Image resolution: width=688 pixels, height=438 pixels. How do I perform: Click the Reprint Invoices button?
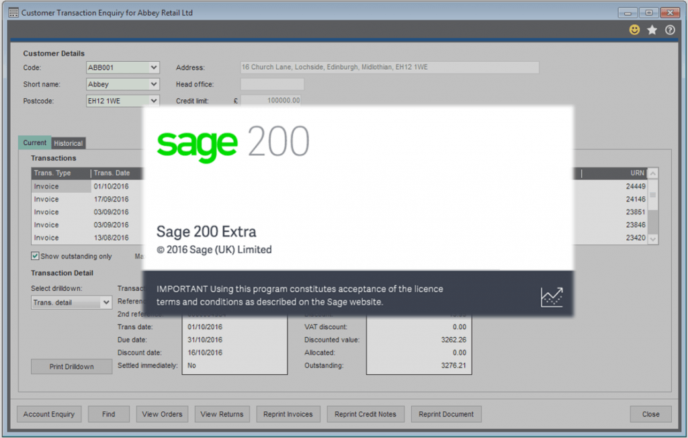[x=288, y=414]
